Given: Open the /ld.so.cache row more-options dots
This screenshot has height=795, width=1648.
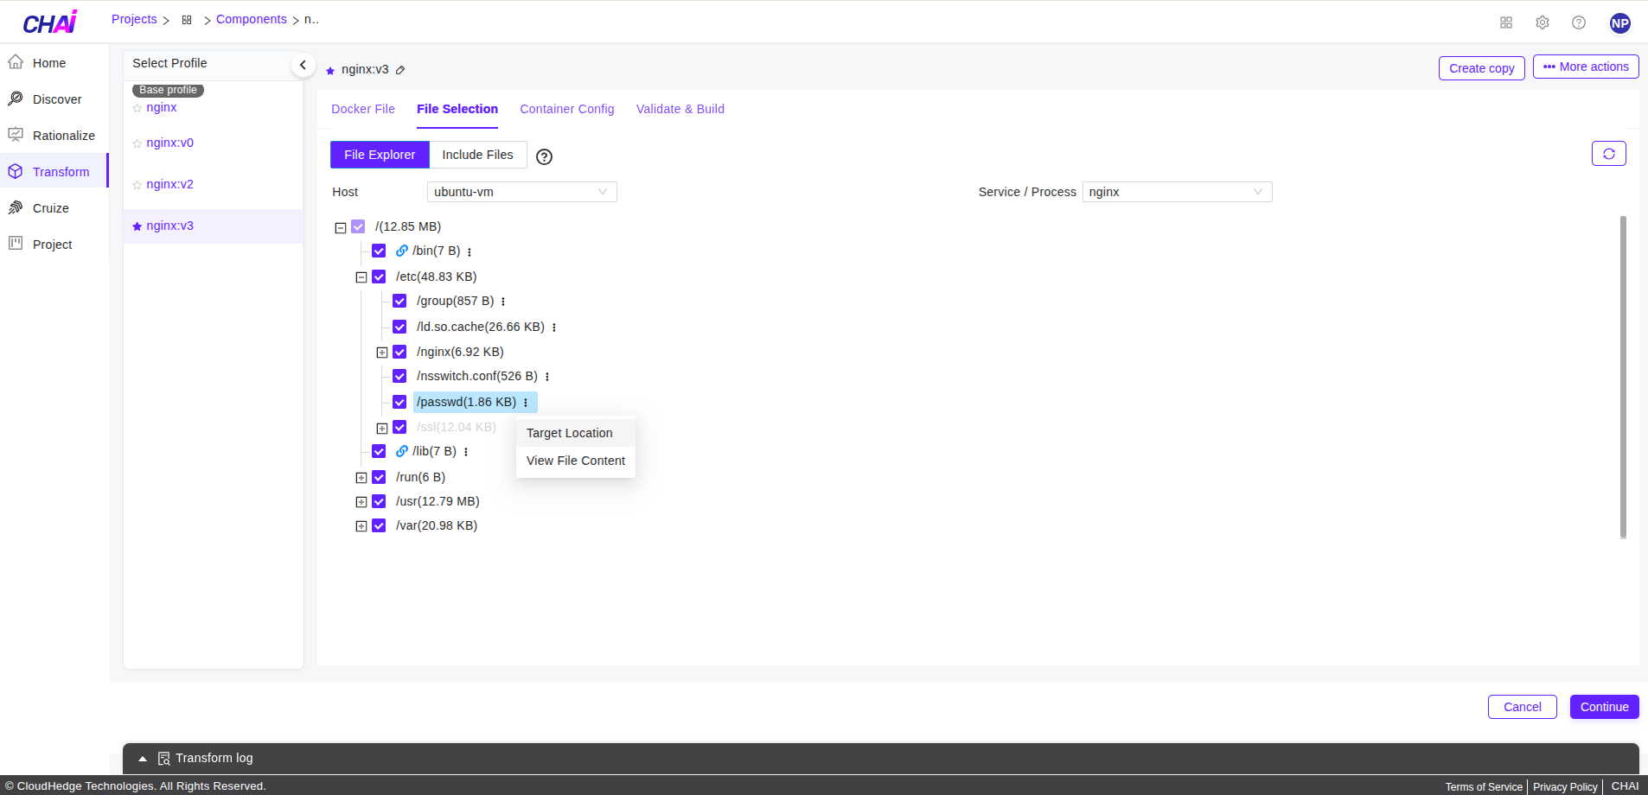Looking at the screenshot, I should click(x=554, y=328).
